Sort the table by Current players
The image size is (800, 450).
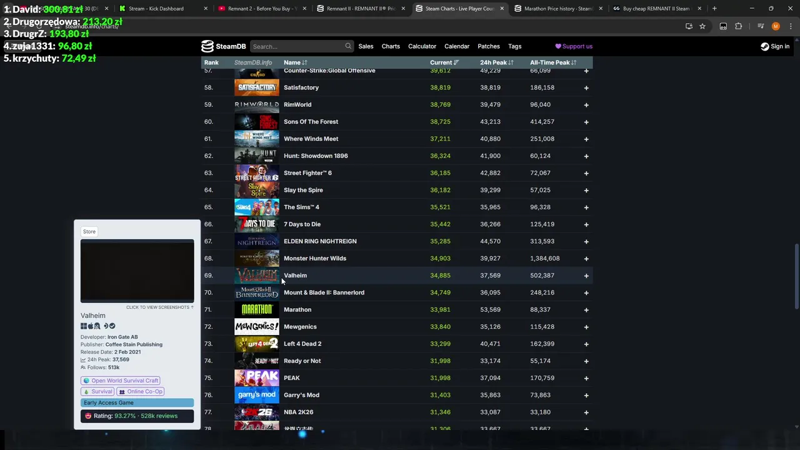(x=444, y=62)
